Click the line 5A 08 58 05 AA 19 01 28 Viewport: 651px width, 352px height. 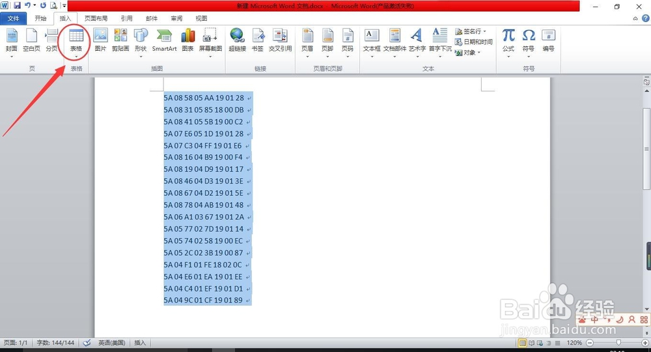(x=204, y=98)
